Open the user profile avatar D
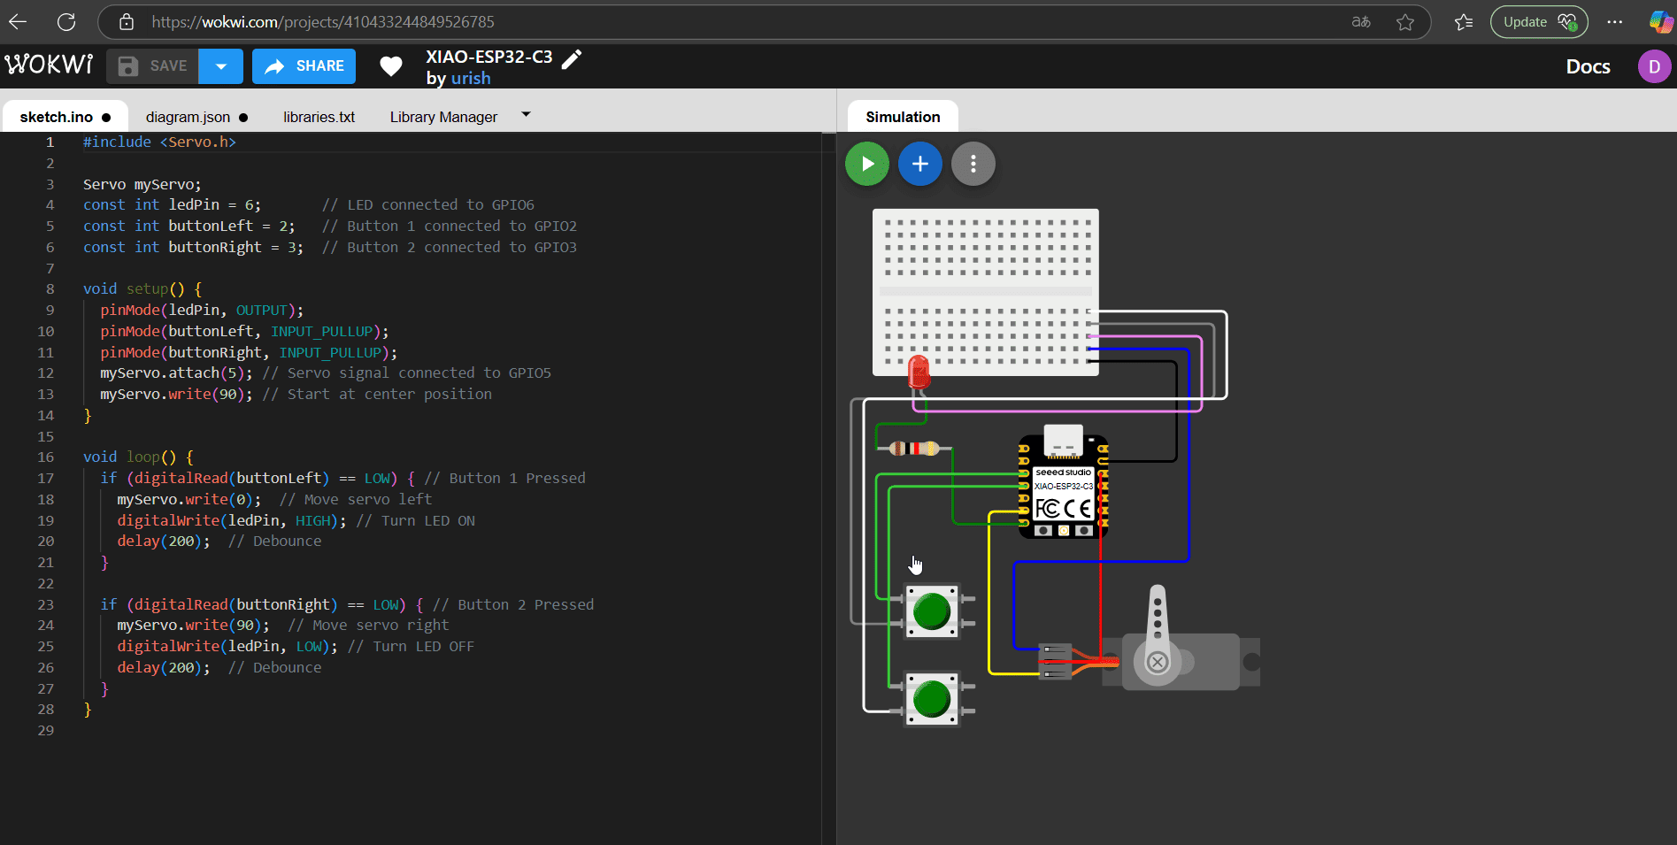Image resolution: width=1677 pixels, height=845 pixels. point(1654,66)
